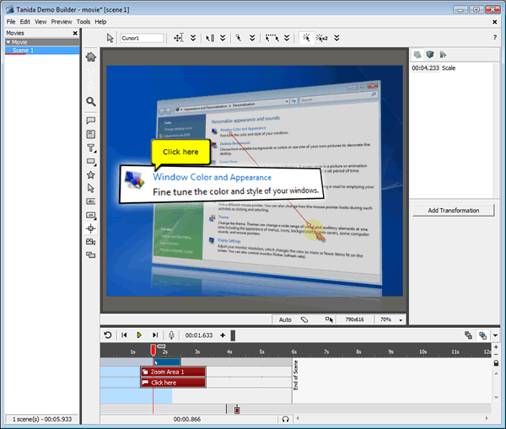This screenshot has height=429, width=506.
Task: Select the Zoom Area 1 timeline clip
Action: click(173, 372)
